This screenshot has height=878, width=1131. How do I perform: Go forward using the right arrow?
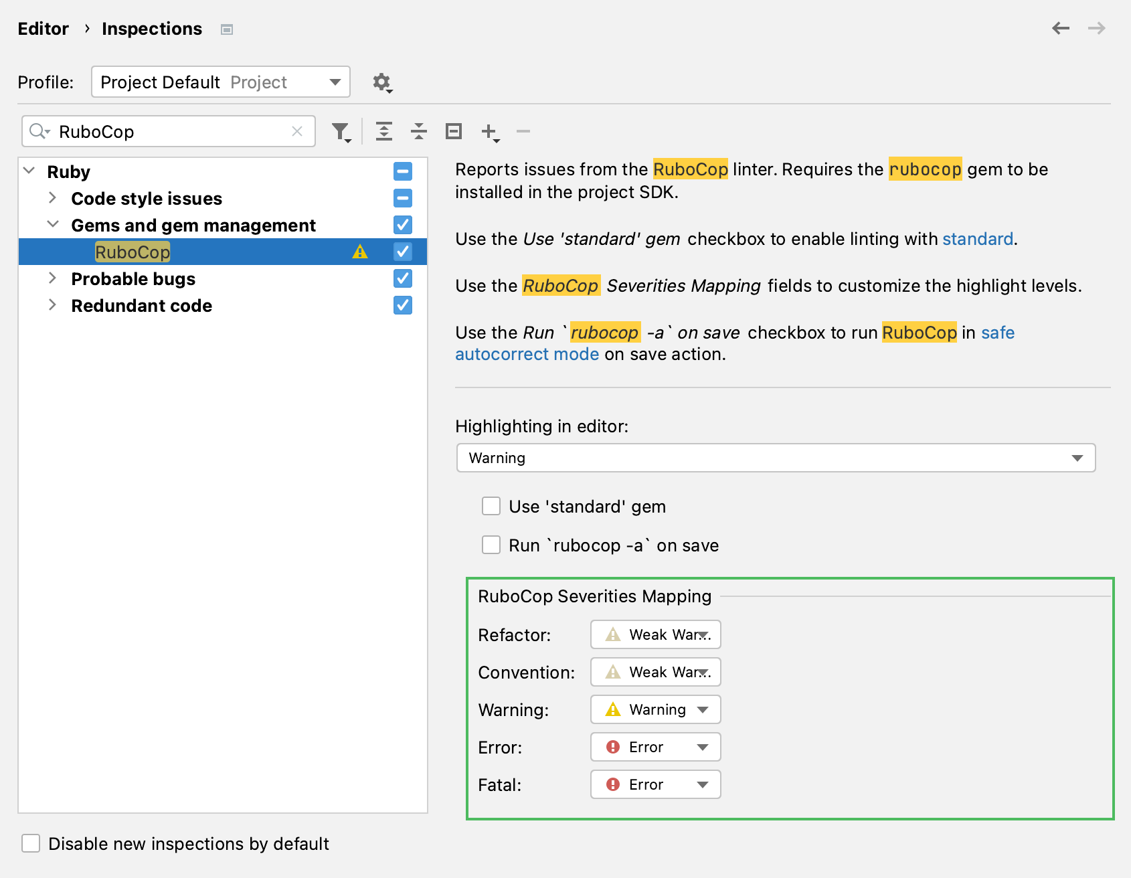tap(1097, 28)
